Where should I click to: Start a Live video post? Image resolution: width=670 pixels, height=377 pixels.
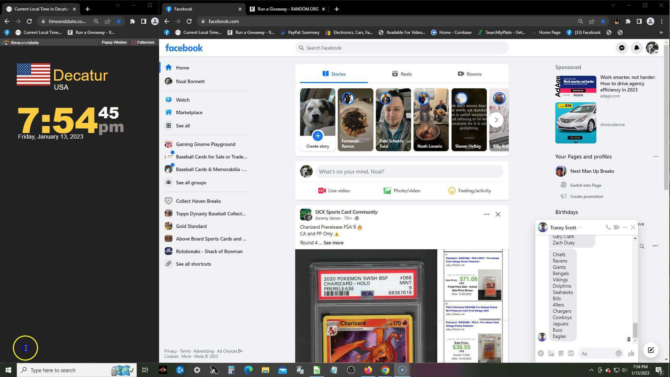point(334,191)
